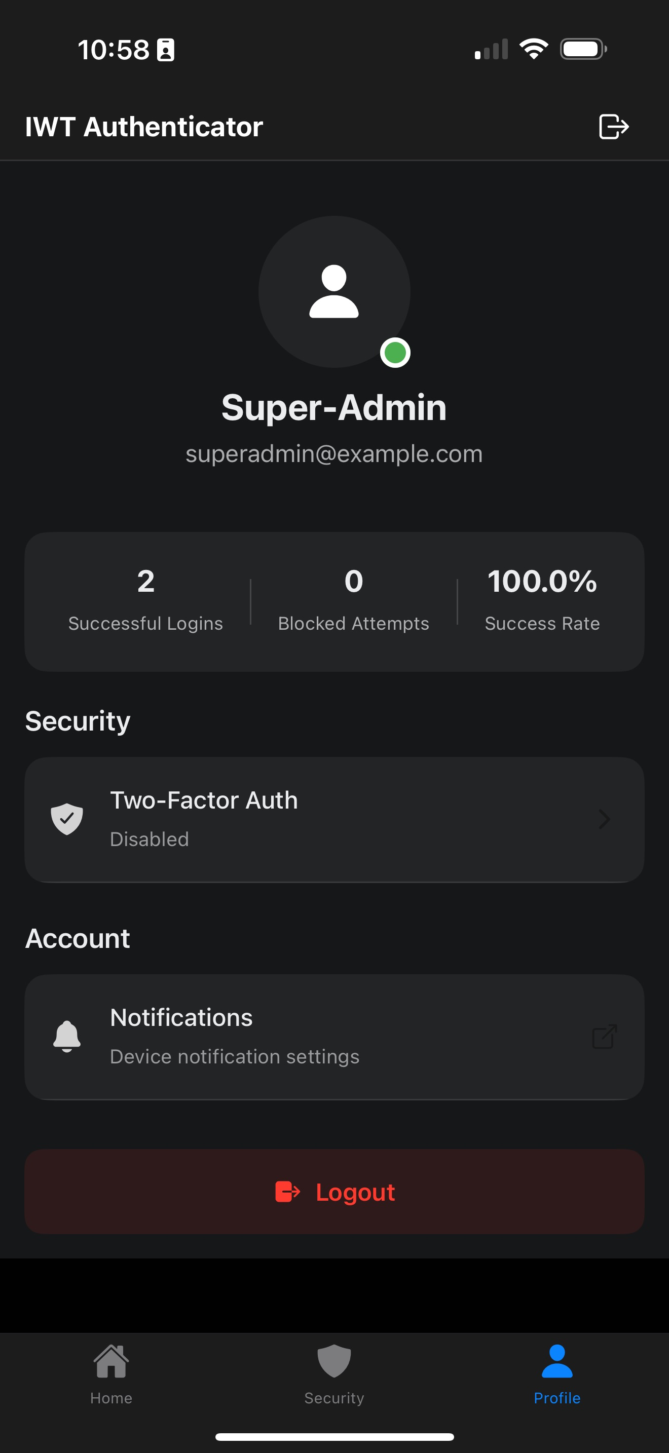Image resolution: width=669 pixels, height=1453 pixels.
Task: Tap the notifications bell icon
Action: pyautogui.click(x=66, y=1037)
